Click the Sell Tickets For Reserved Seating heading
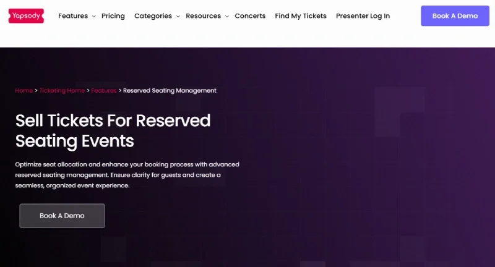 click(113, 130)
